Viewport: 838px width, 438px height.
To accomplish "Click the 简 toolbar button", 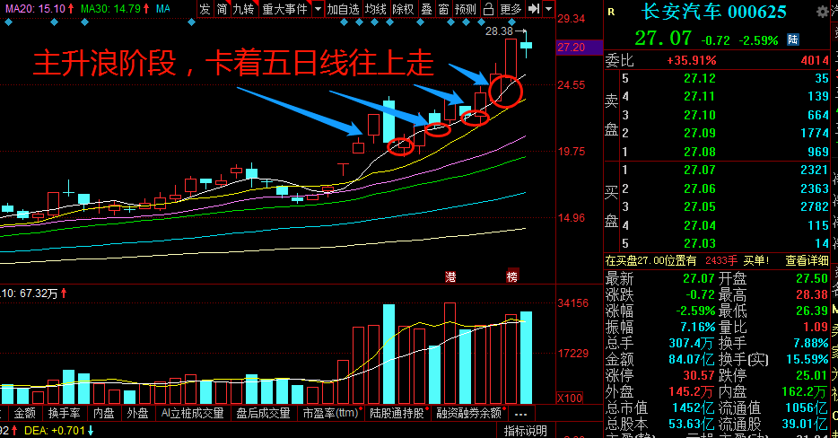I will [222, 9].
